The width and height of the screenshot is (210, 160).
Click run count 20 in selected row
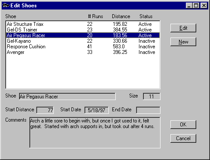[90, 35]
